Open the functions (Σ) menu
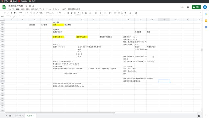Screen dimensions: 209x118 pos(131,13)
